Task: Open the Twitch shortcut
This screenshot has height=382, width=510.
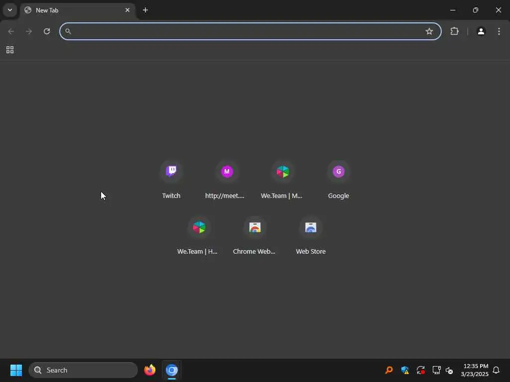Action: pyautogui.click(x=171, y=180)
